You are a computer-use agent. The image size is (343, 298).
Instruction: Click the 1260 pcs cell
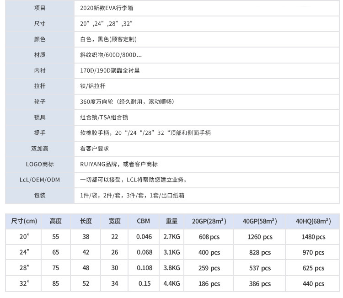point(260,237)
